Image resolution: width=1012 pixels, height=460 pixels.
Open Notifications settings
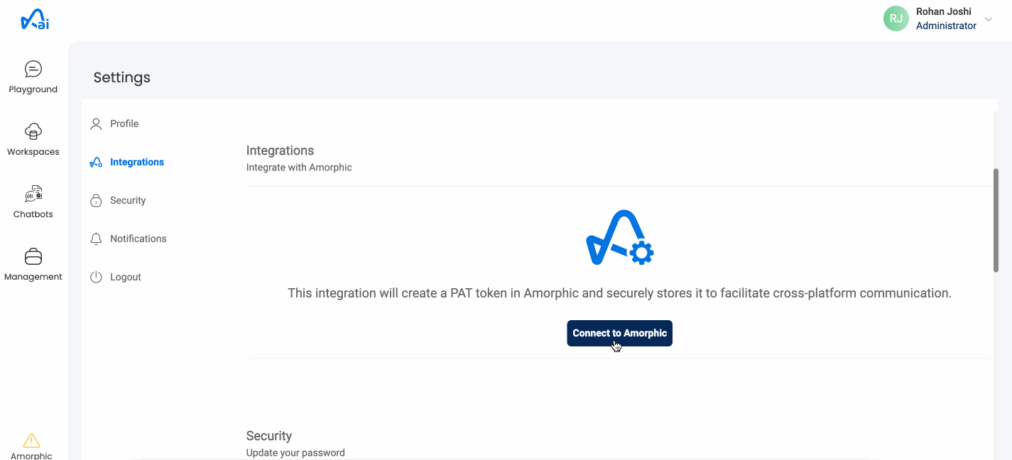pos(138,239)
